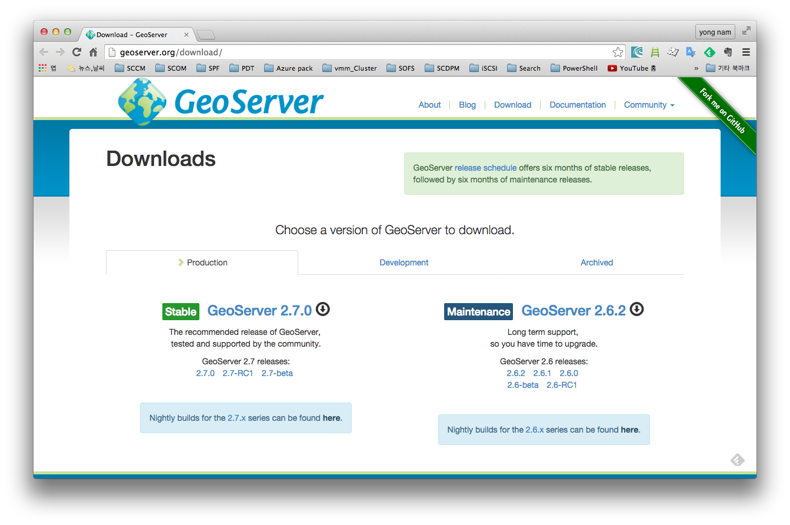Viewport: 790px width, 525px height.
Task: Open the SPF bookmark folder
Action: pos(208,68)
